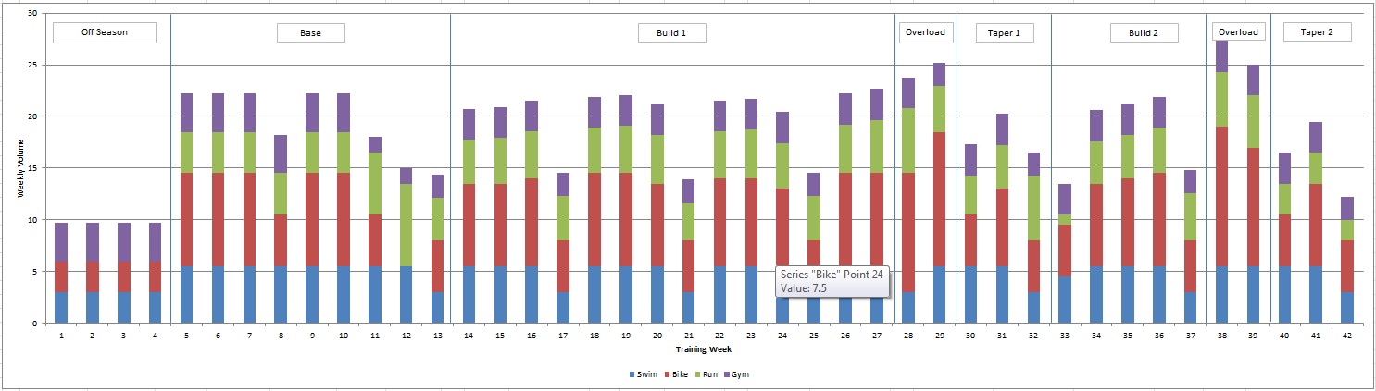Select the red Bike segment in week 29
This screenshot has width=1376, height=391.
939,199
